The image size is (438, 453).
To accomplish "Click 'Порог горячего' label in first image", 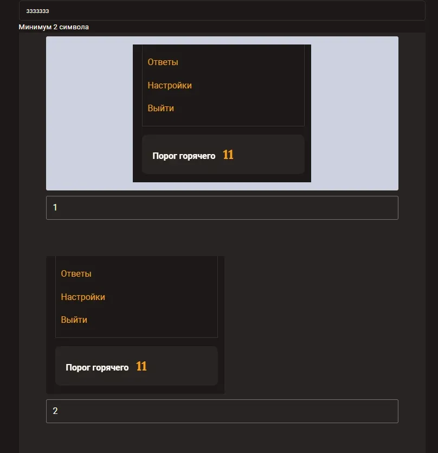I will [184, 156].
